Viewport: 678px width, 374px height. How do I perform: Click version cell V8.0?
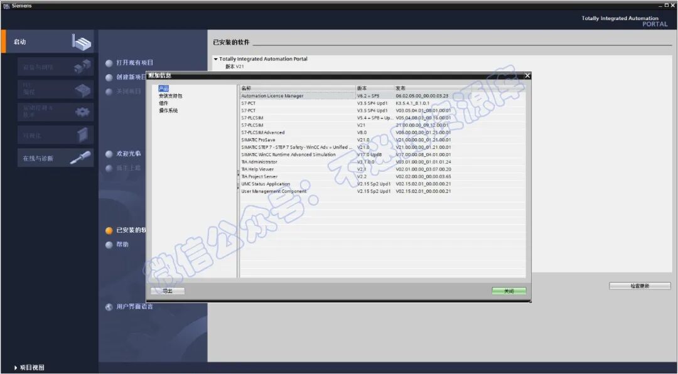362,132
